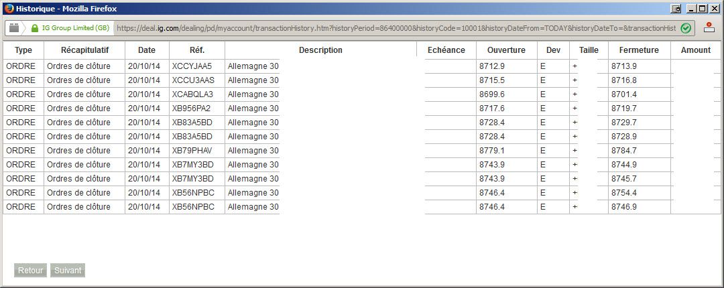Click ORDRE in the XB956PA2 row
The width and height of the screenshot is (724, 288).
[21, 109]
